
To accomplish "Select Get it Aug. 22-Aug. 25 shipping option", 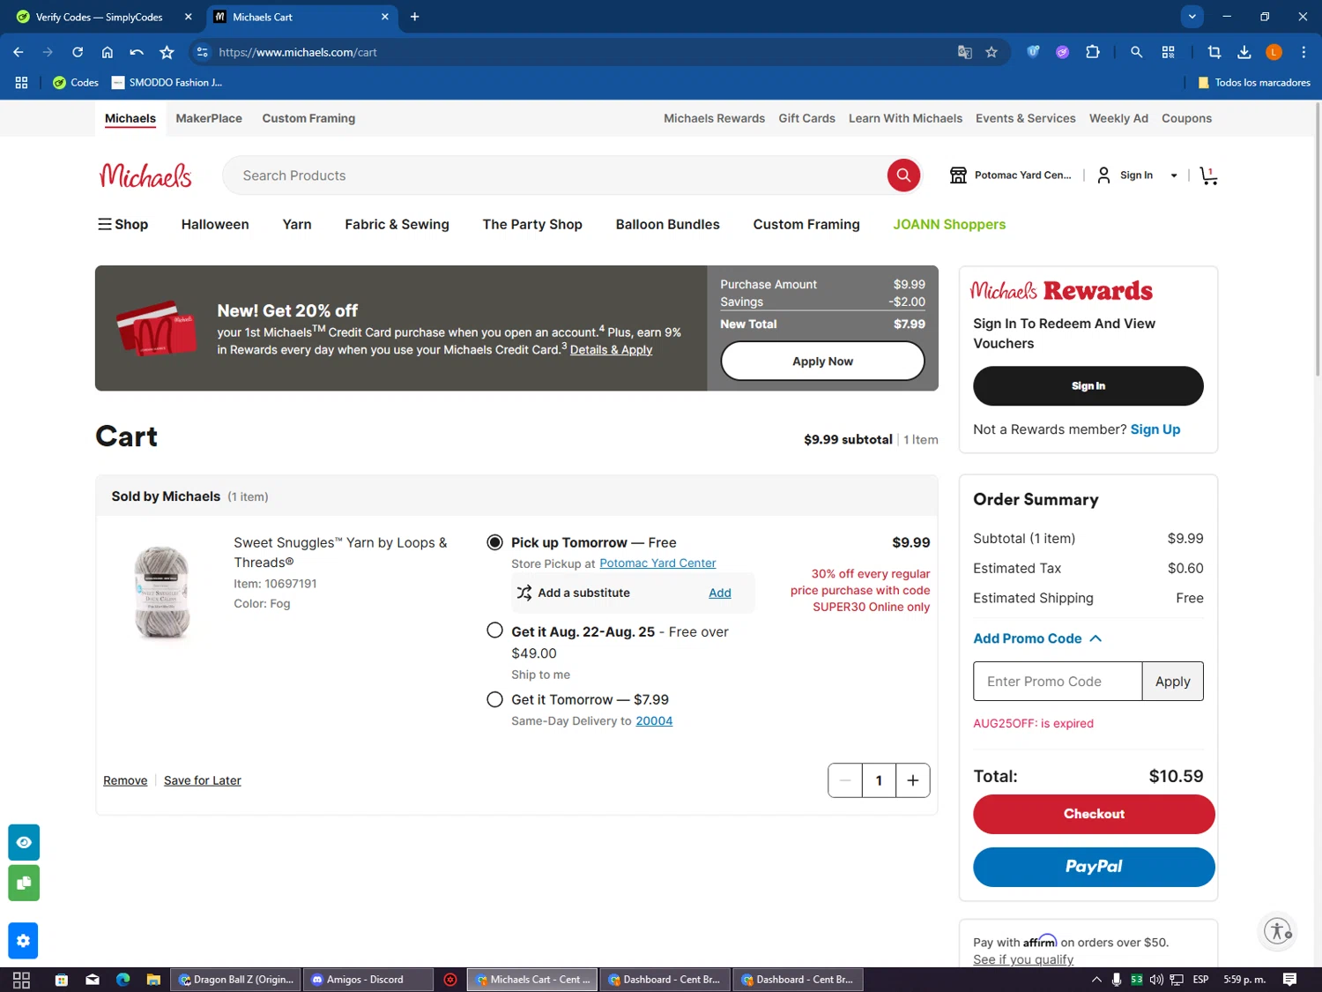I will (x=495, y=630).
